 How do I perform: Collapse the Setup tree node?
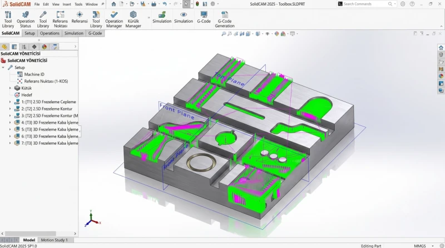coord(3,67)
